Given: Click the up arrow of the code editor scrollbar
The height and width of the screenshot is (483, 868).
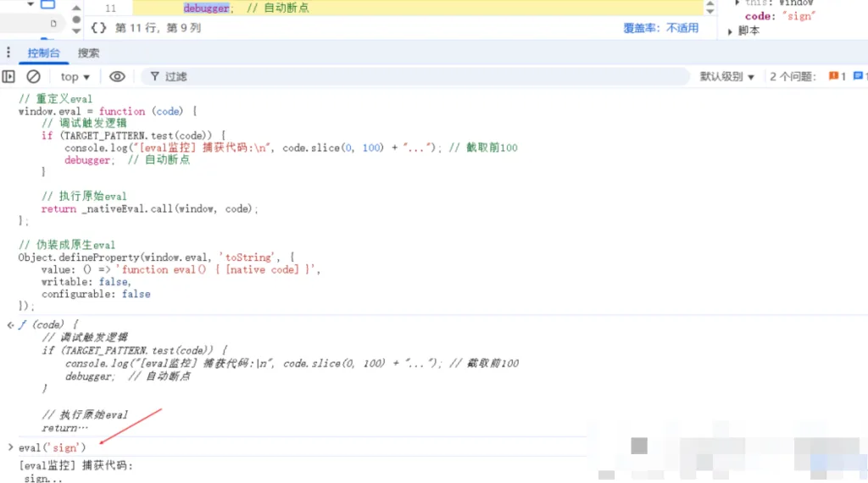Looking at the screenshot, I should tap(709, 3).
